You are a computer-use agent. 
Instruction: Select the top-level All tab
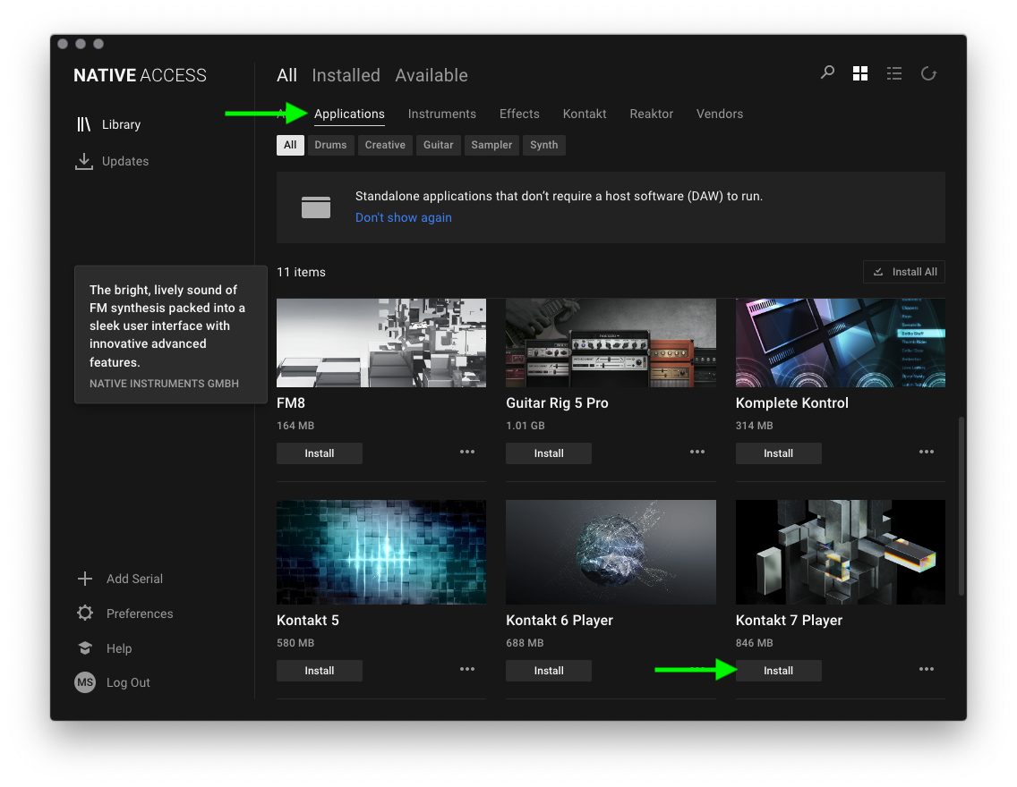click(286, 75)
